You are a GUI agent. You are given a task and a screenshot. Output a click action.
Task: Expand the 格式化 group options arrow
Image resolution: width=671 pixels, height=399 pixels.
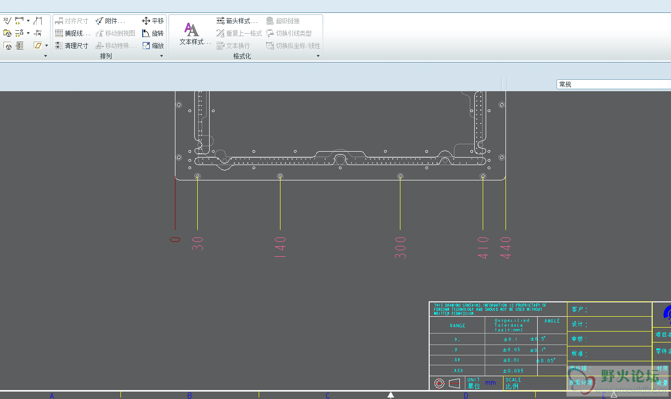pos(318,56)
